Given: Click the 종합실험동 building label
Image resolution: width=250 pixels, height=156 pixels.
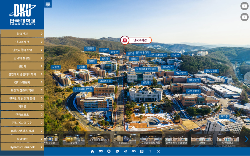Looking at the screenshot, I should [211, 71].
